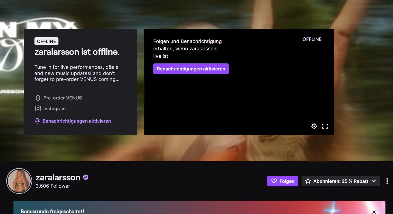Click the OFFLINE badge in the left panel

(46, 41)
